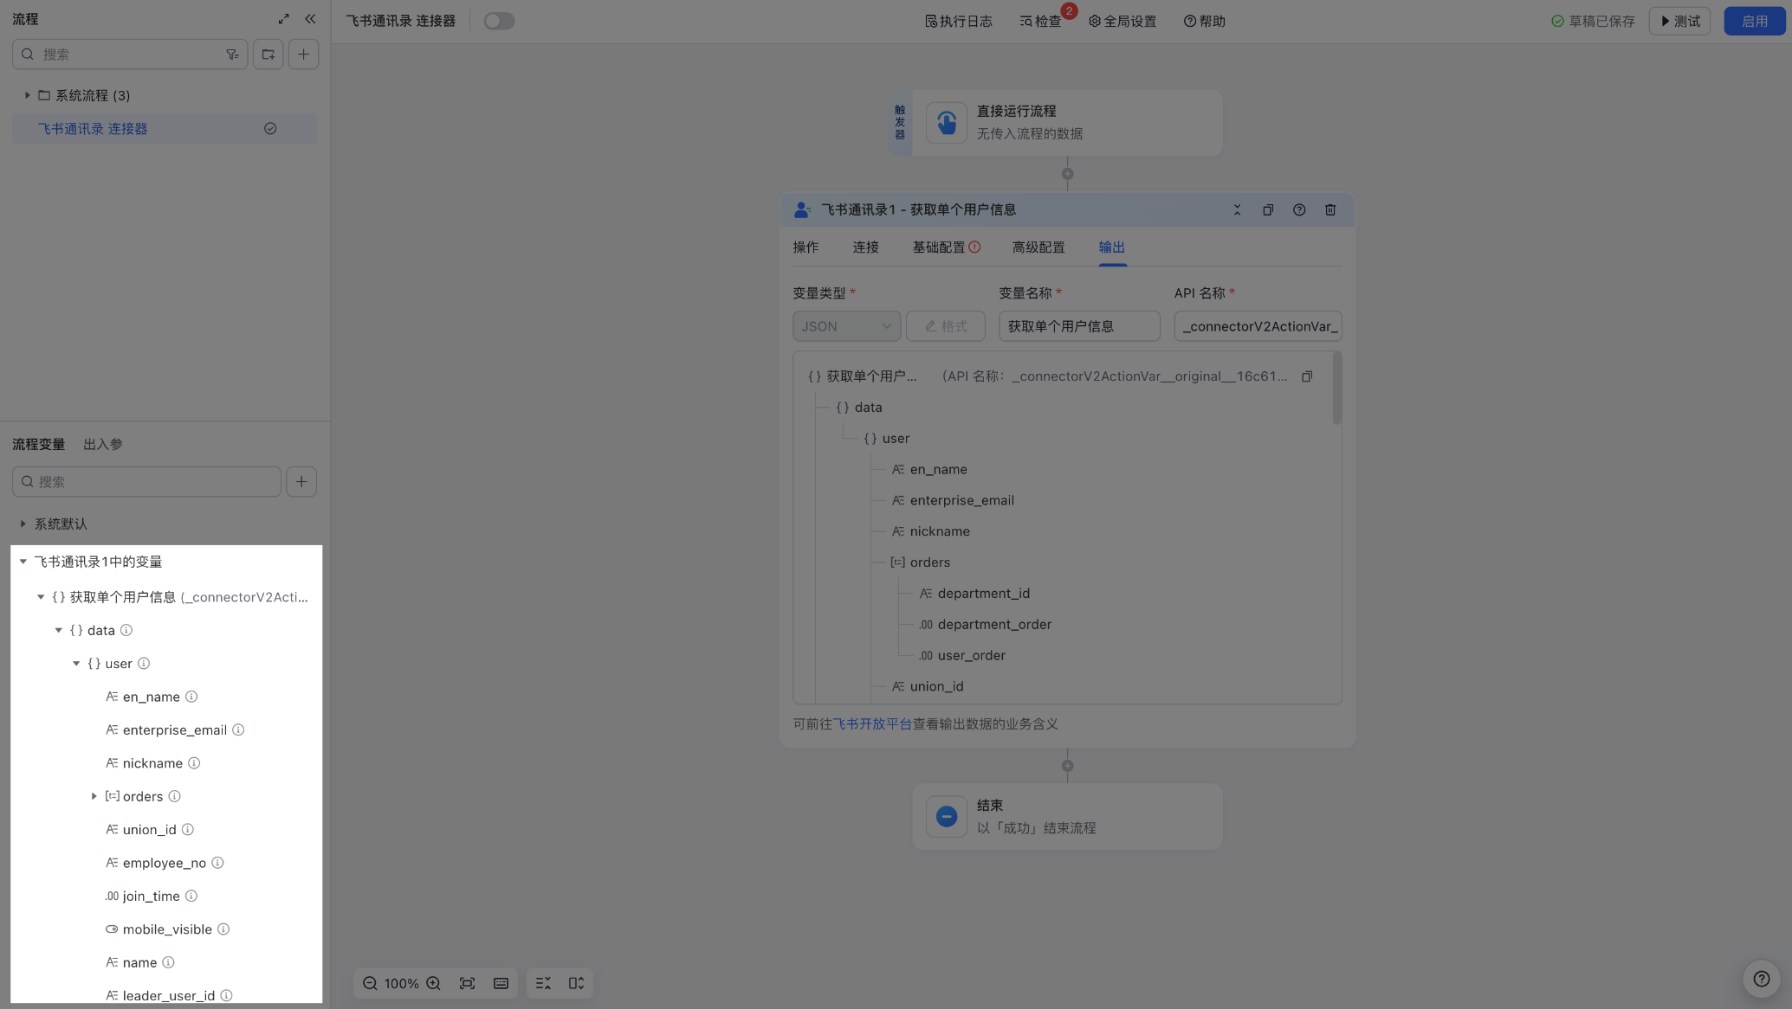The height and width of the screenshot is (1009, 1792).
Task: Toggle the flow enable switch
Action: pos(499,21)
